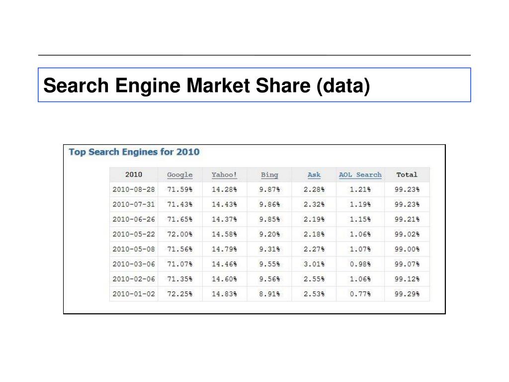Select the 2010 year column header
Image resolution: width=509 pixels, height=382 pixels.
pyautogui.click(x=134, y=175)
